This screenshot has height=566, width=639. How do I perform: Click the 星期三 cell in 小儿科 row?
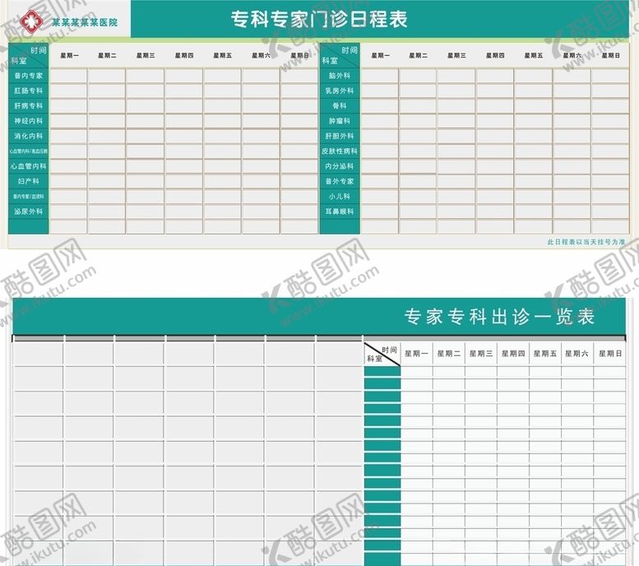pos(456,197)
